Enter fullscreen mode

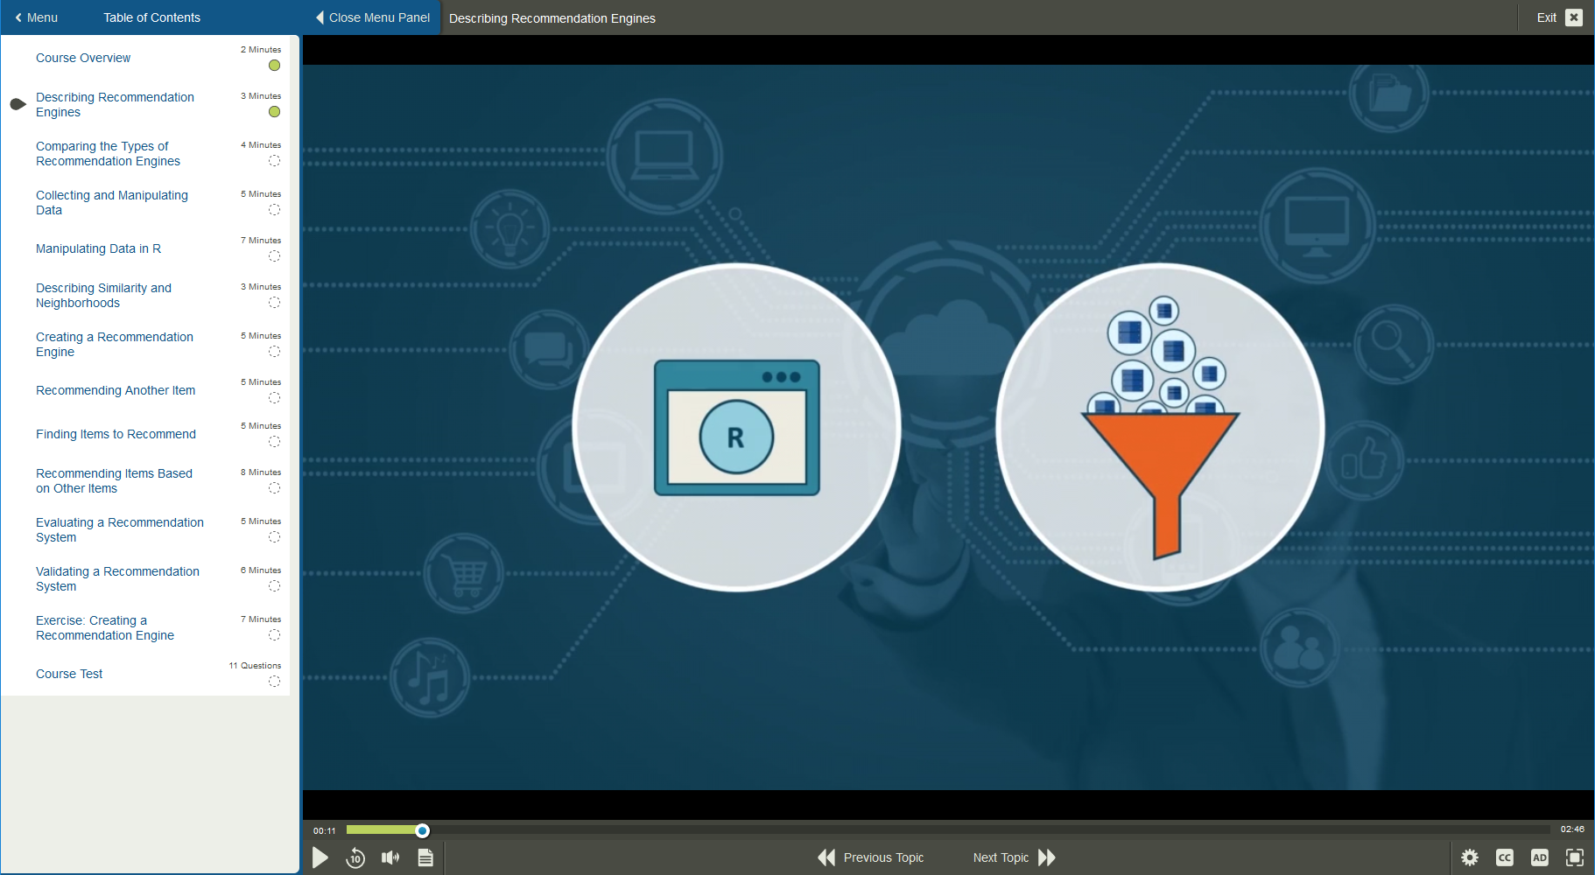pos(1574,858)
